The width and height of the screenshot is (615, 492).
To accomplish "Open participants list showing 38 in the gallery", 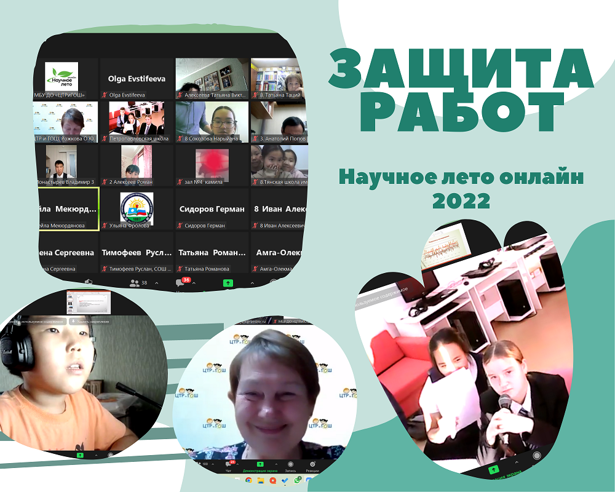I will [135, 283].
